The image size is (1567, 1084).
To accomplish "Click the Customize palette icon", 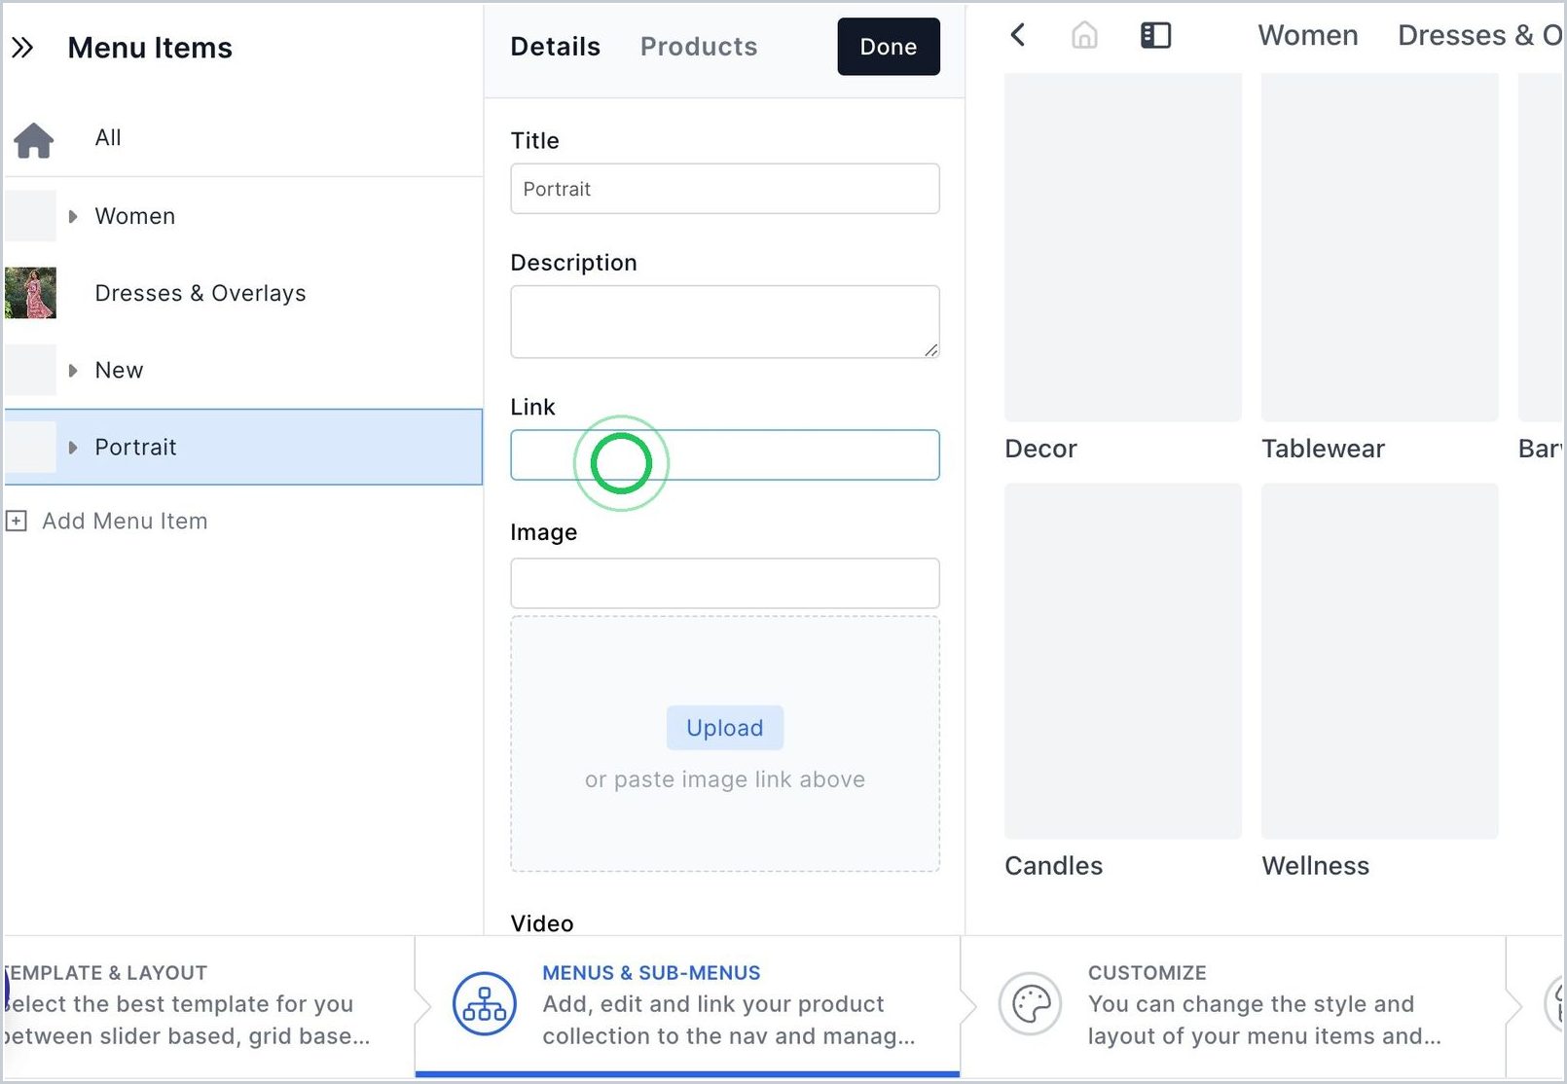I will click(x=1030, y=1003).
